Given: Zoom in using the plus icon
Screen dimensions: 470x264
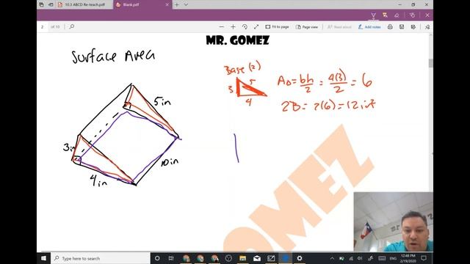Looking at the screenshot, I should point(233,27).
